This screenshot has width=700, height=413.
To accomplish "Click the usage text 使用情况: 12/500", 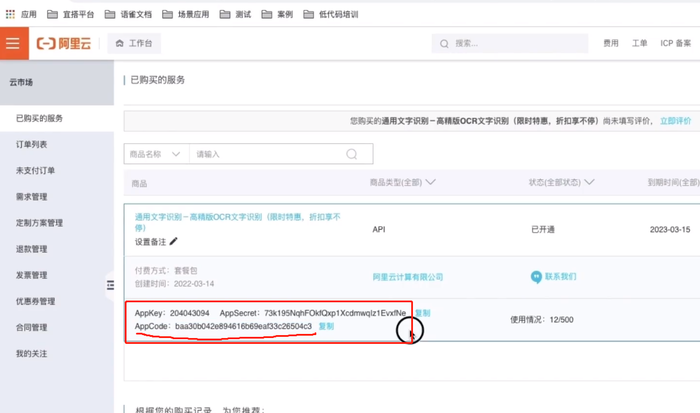I will click(x=541, y=320).
